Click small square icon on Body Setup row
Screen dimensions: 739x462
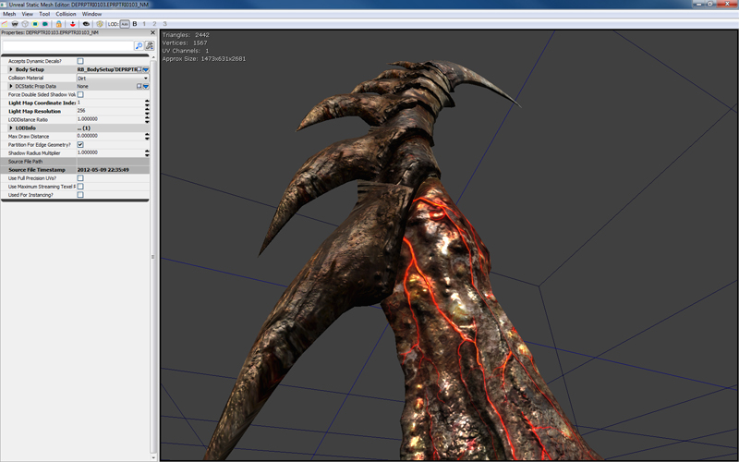coord(139,69)
